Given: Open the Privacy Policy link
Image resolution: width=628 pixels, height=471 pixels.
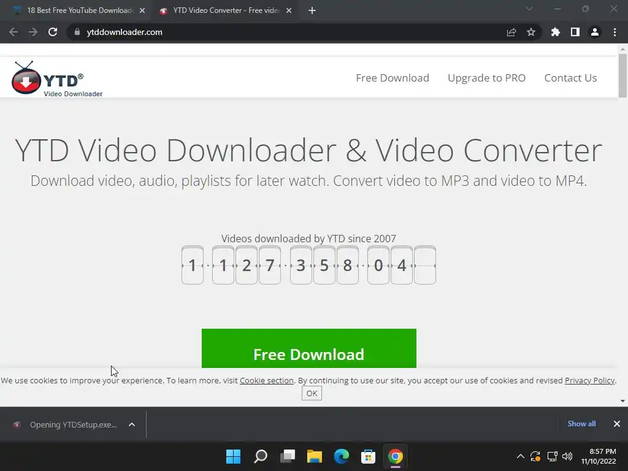Looking at the screenshot, I should [589, 380].
